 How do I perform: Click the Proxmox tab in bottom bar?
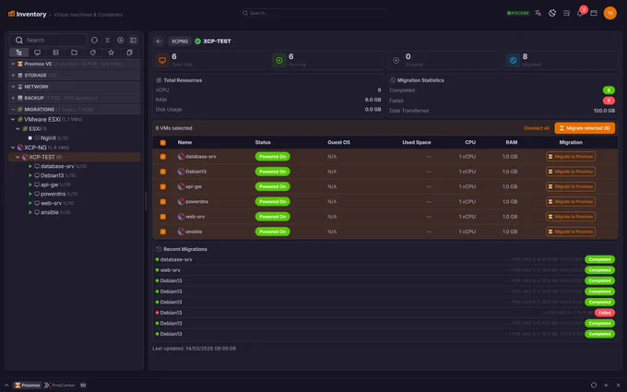pyautogui.click(x=27, y=386)
